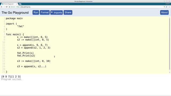Click the editor scrollbar down arrow
Screen dimensions: 171x96
click(169, 72)
